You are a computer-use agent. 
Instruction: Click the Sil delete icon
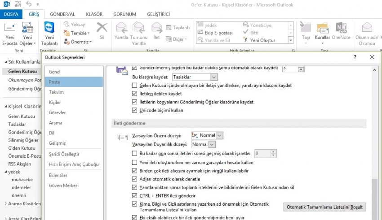102,27
